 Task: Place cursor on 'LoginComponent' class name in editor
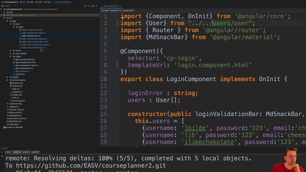coord(191,79)
